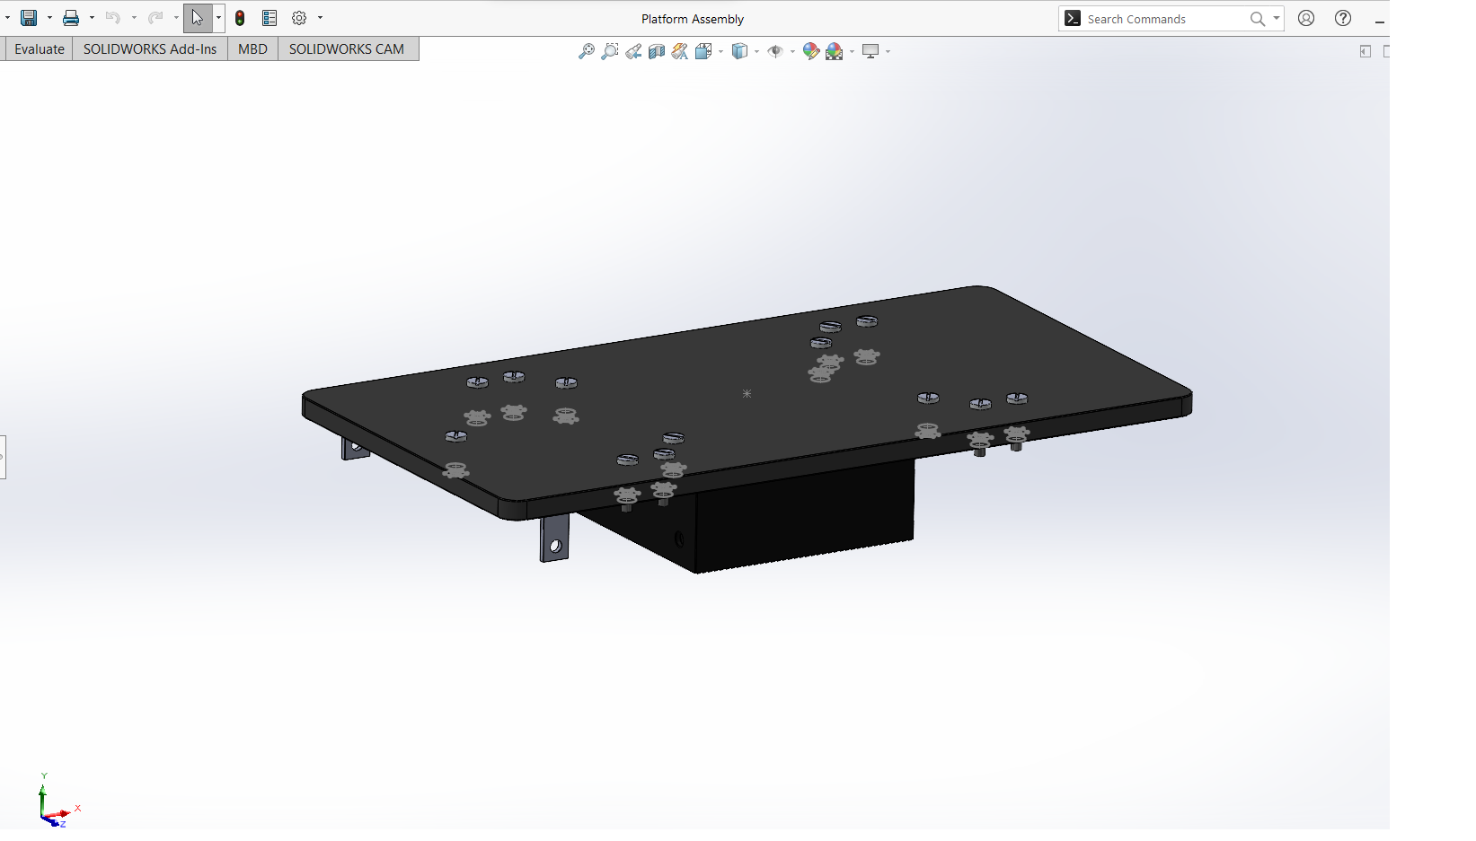The width and height of the screenshot is (1476, 841).
Task: Open the user login account button
Action: point(1306,18)
